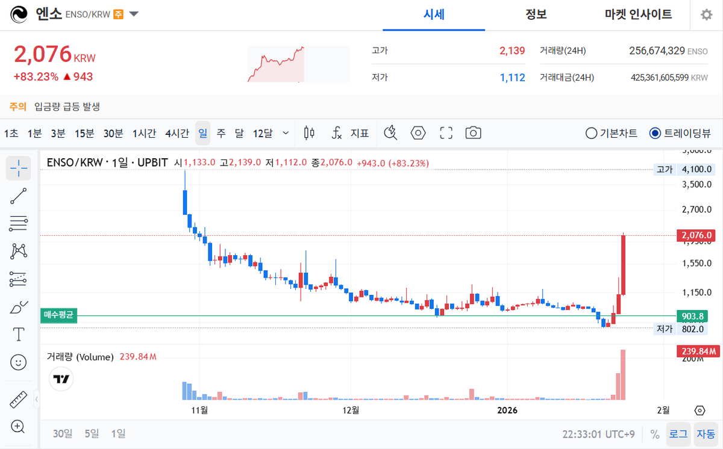Select the 1분 interval

point(34,133)
